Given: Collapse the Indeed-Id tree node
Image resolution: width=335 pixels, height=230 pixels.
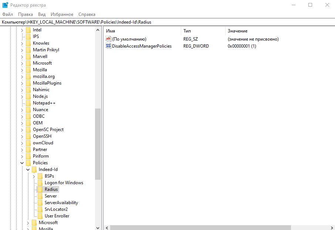Looking at the screenshot, I should click(x=28, y=169).
